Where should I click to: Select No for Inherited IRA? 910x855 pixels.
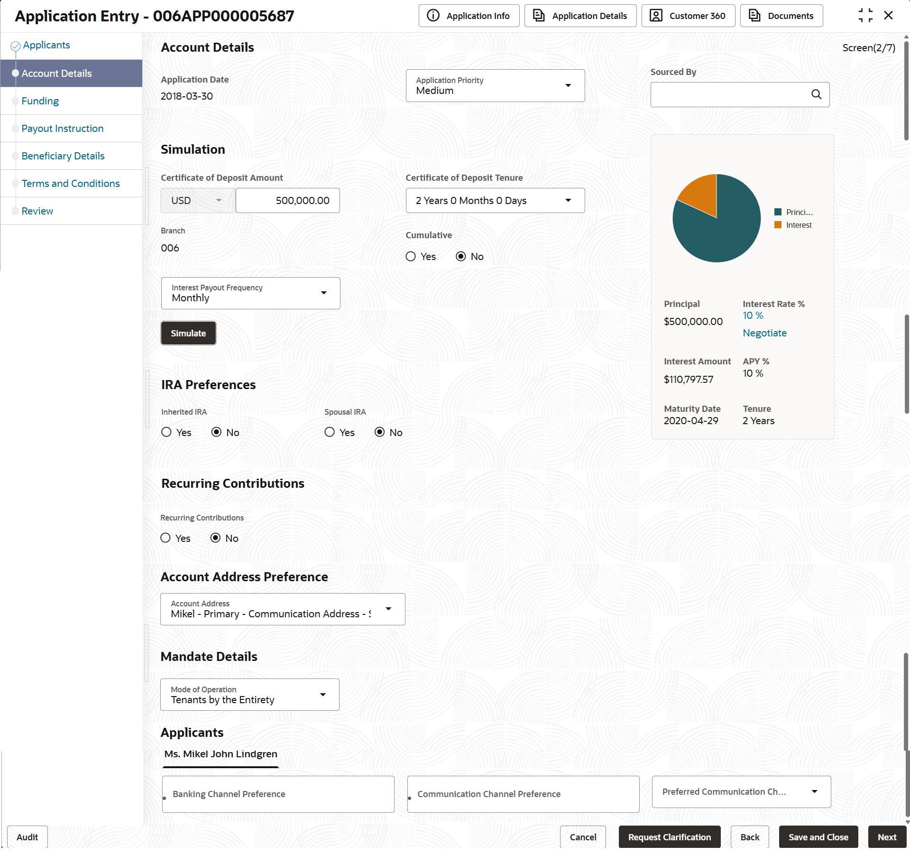tap(216, 432)
